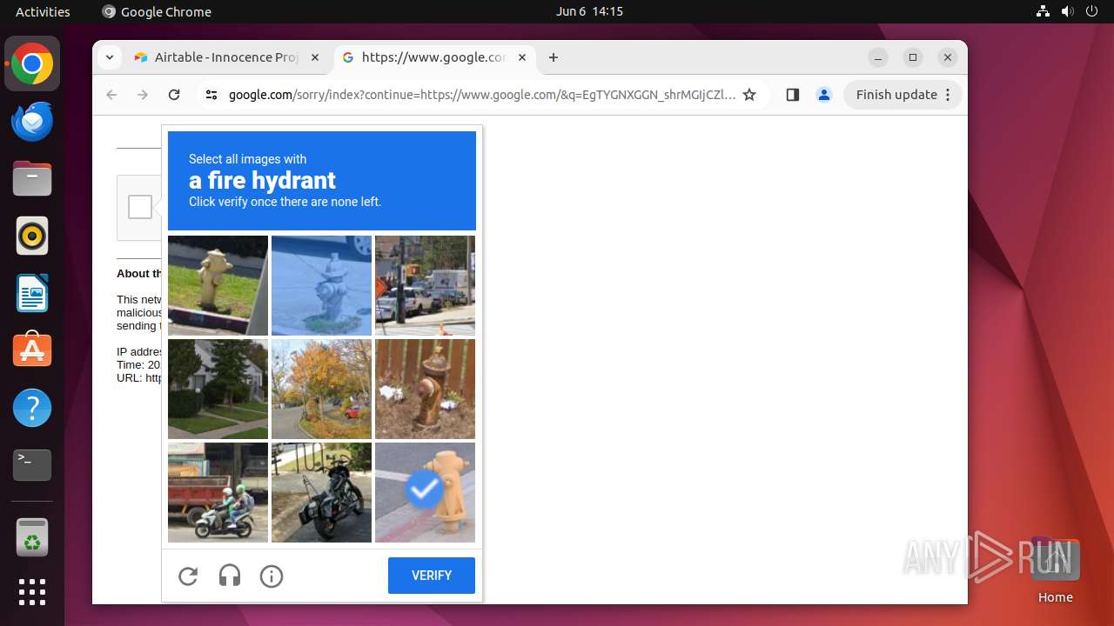This screenshot has height=626, width=1114.
Task: Select the autumn trees road tile
Action: (321, 389)
